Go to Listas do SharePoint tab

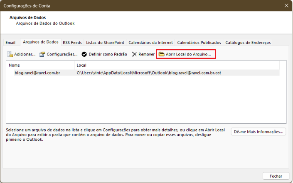[x=105, y=43]
